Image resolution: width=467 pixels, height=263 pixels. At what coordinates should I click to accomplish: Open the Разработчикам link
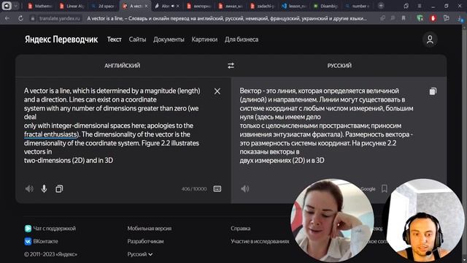point(145,241)
